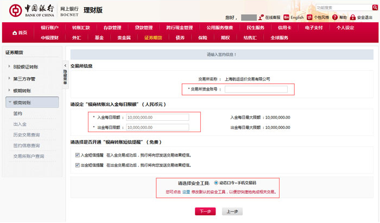Click the 安全退出 lock icon
Image resolution: width=380 pixels, height=223 pixels.
[x=353, y=18]
